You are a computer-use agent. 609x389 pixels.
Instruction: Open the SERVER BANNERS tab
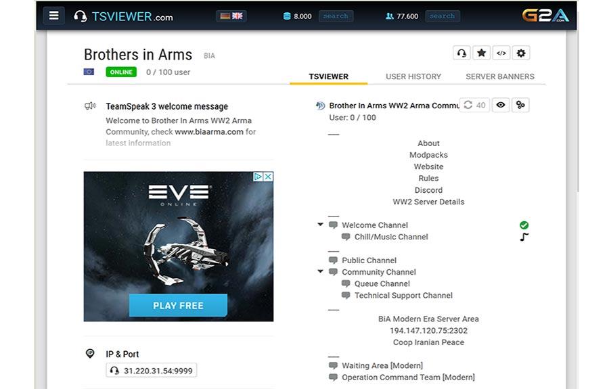tap(500, 76)
